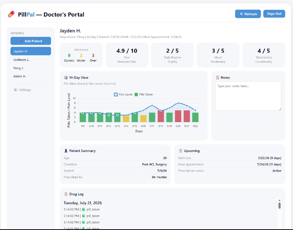This screenshot has width=293, height=230.
Task: Click the yellow pills bar for 6/14
Action: (126, 118)
